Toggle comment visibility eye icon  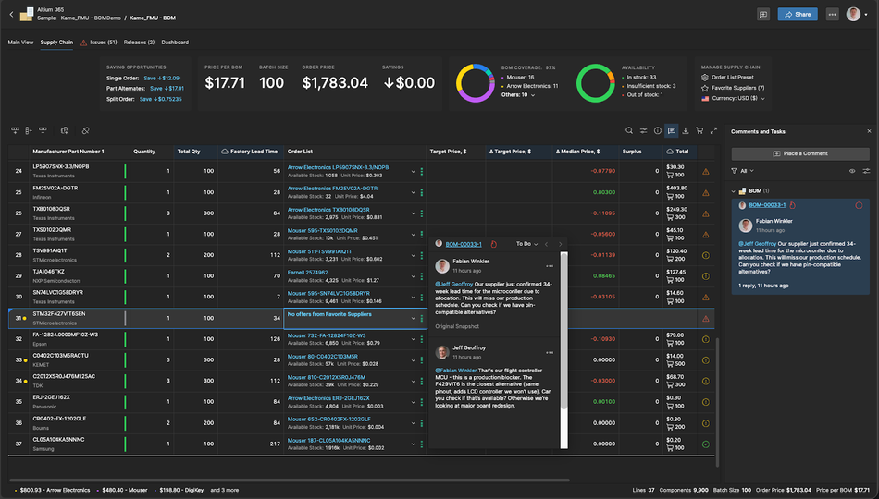click(852, 171)
